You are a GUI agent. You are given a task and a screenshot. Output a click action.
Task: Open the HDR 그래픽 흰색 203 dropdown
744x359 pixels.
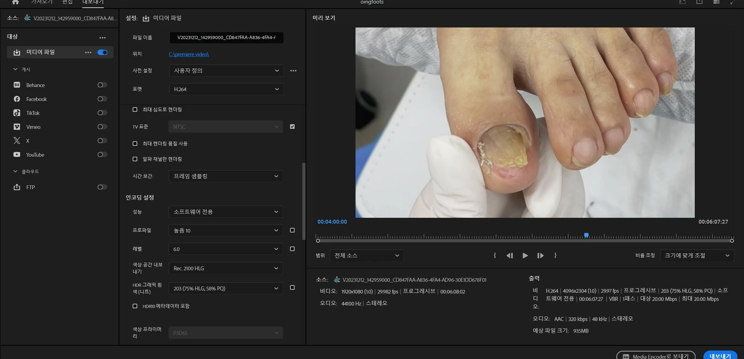tap(226, 288)
